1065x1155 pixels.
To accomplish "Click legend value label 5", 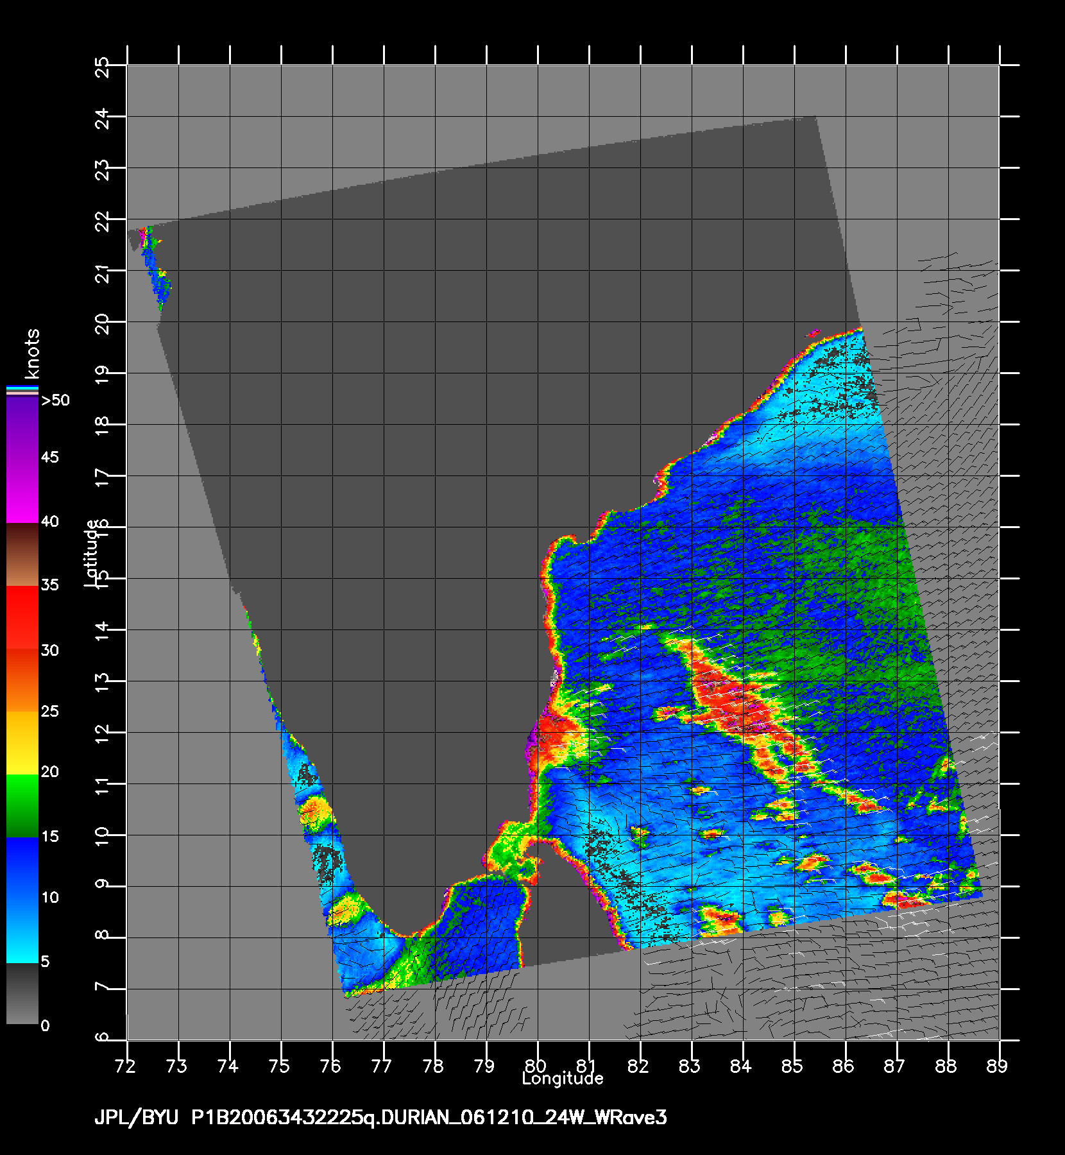I will coord(46,962).
